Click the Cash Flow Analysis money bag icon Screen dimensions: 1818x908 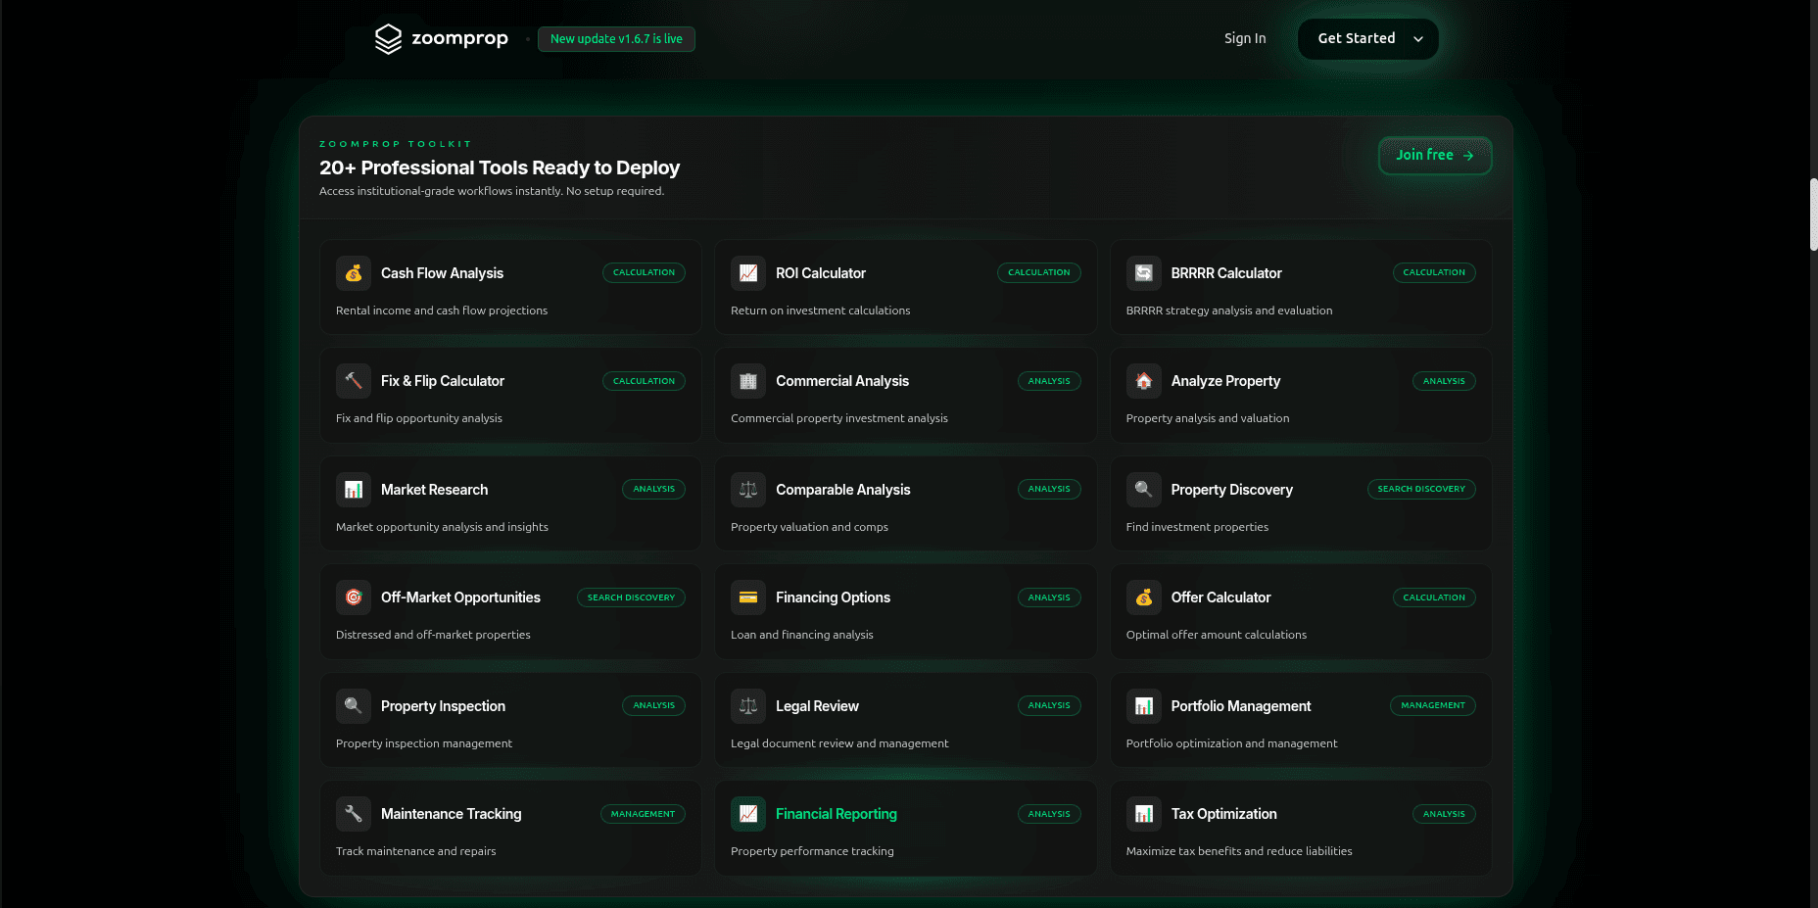coord(354,273)
